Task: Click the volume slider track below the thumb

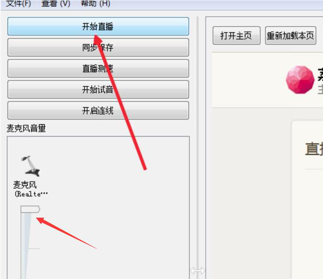Action: tap(26, 246)
